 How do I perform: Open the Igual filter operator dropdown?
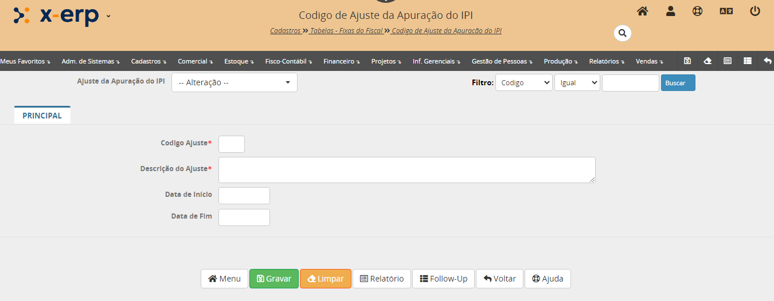(577, 83)
